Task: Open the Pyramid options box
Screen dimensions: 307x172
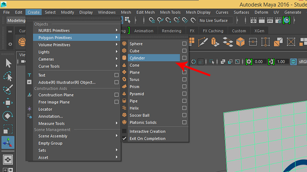Action: (184, 94)
